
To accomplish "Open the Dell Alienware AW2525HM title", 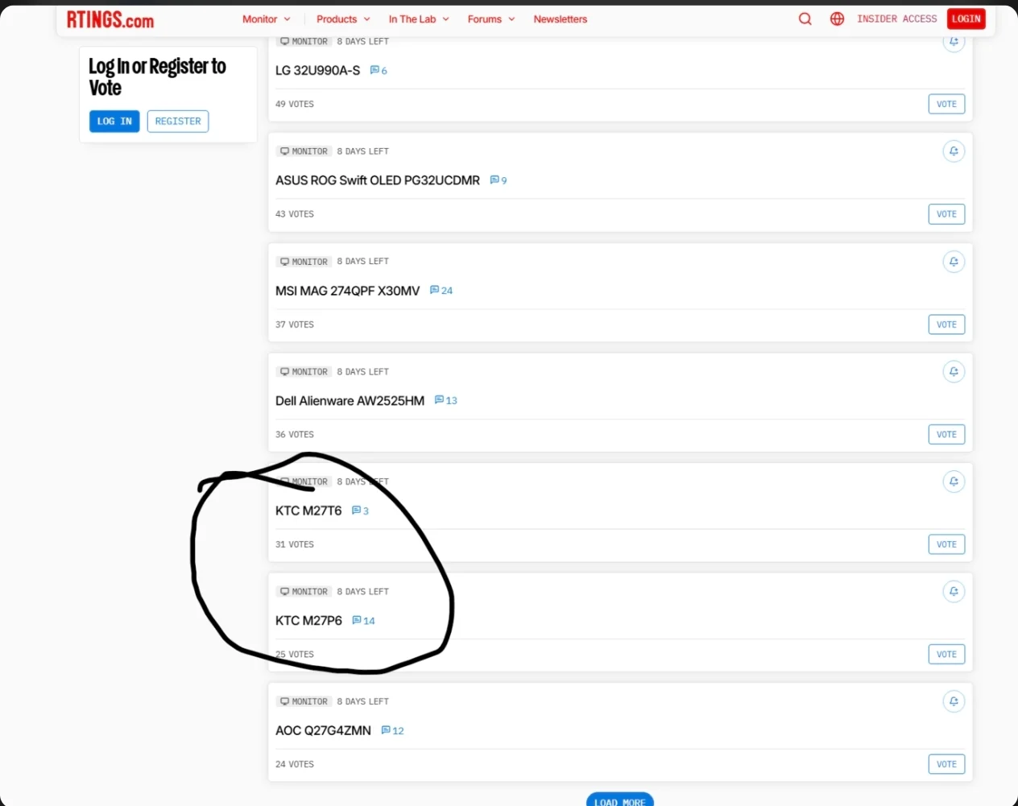I will tap(350, 400).
